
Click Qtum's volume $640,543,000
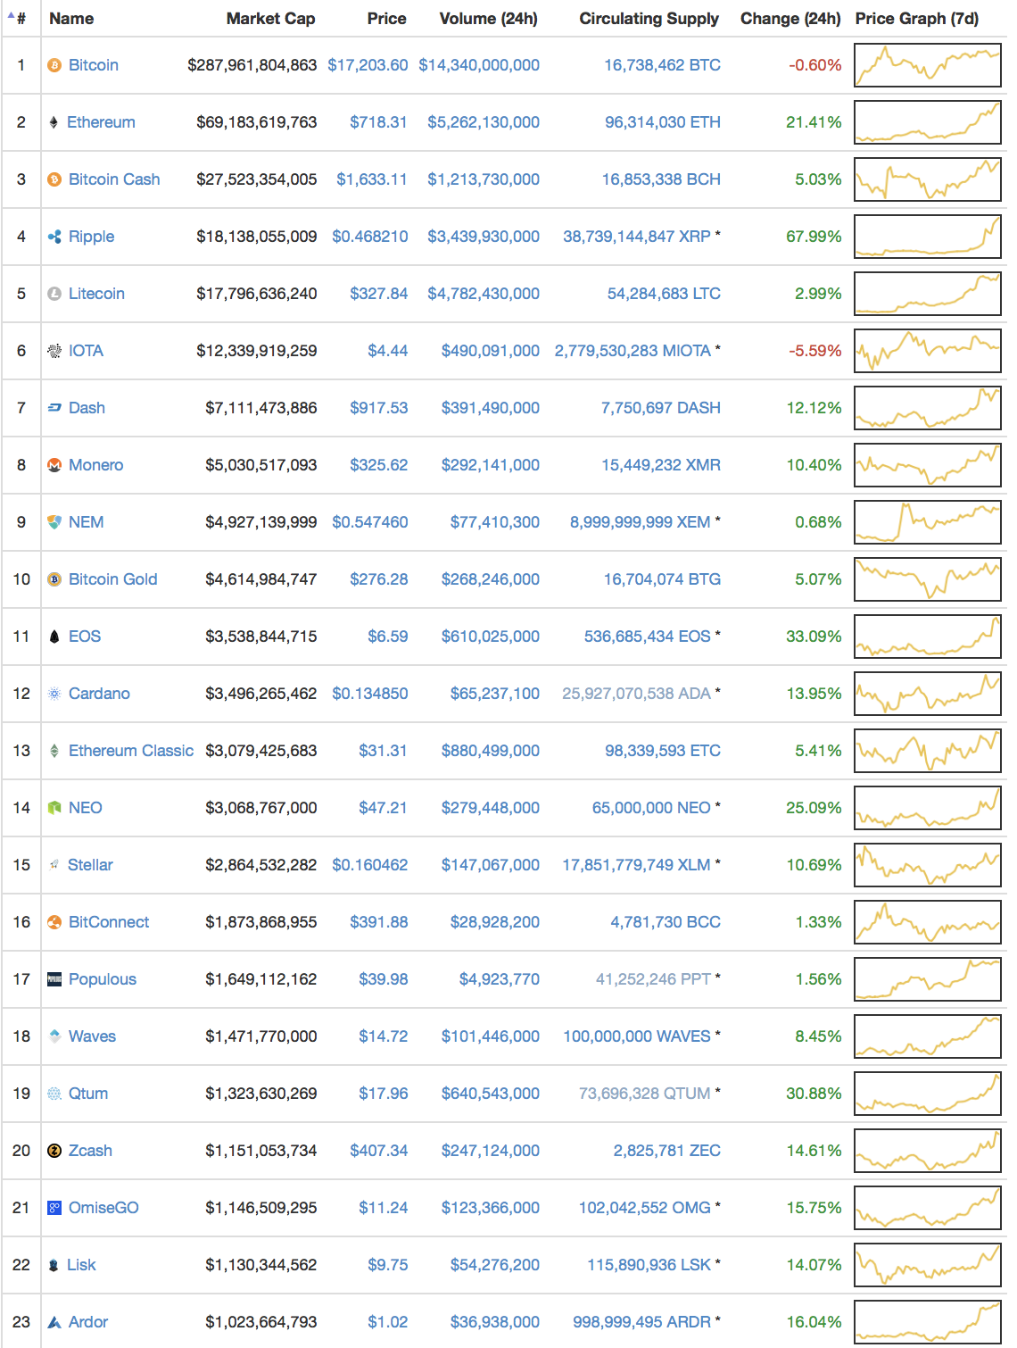(491, 1094)
